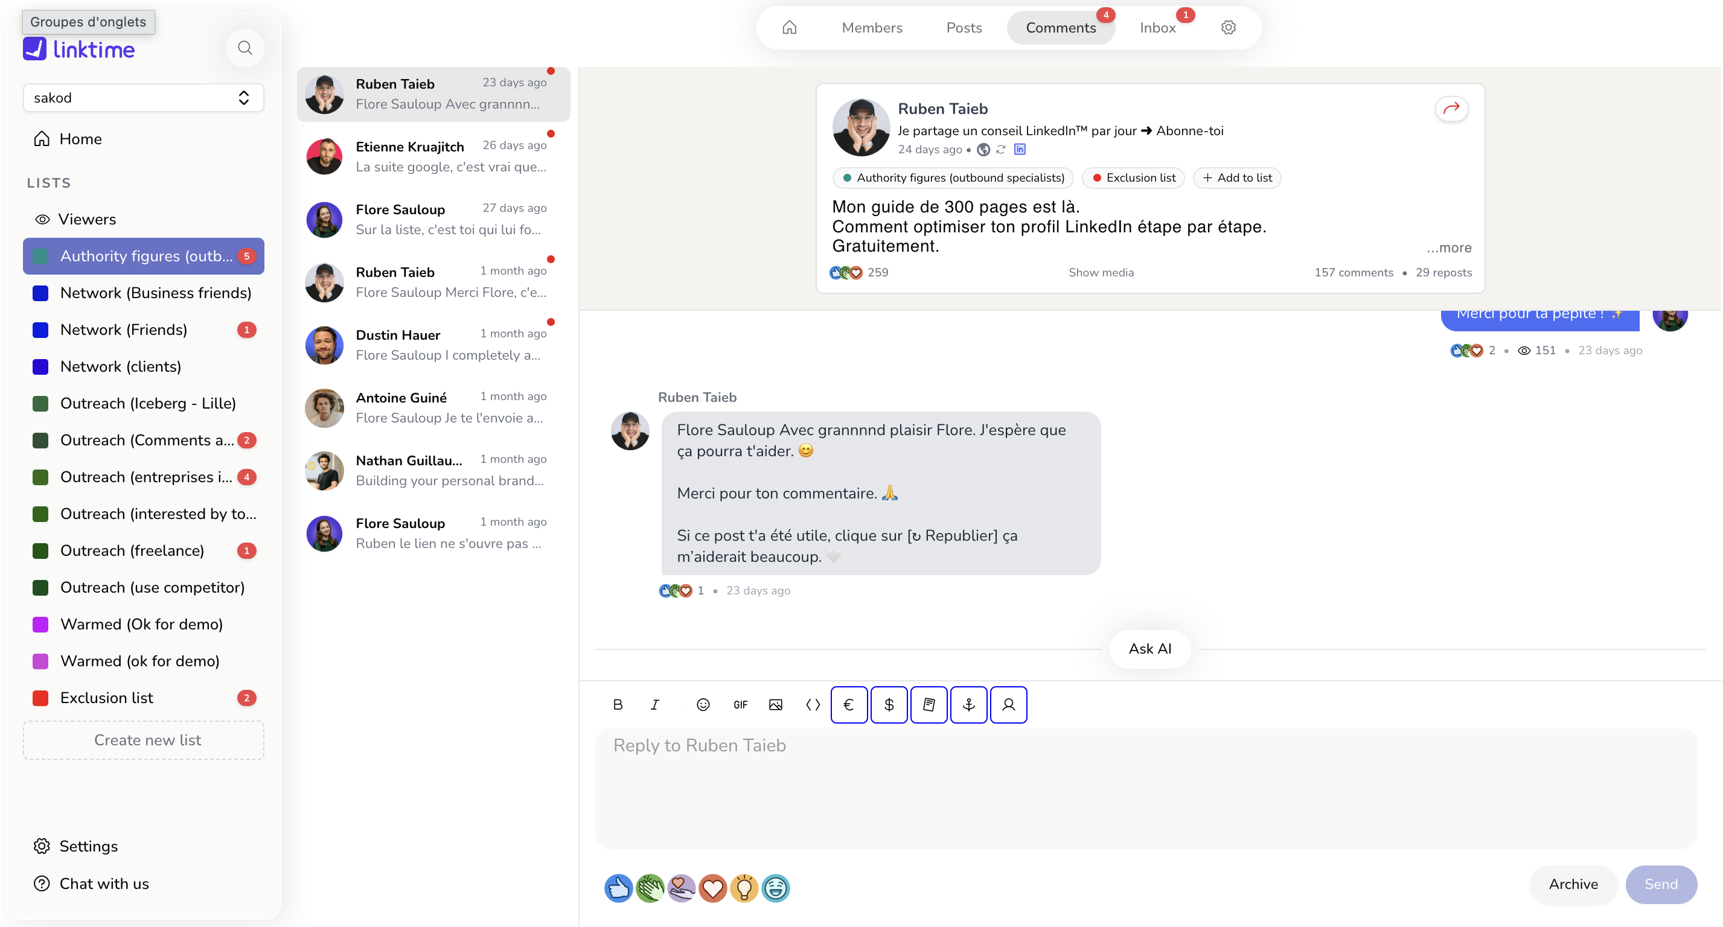Click the purple Warmed (Ok for demo) swatch
The height and width of the screenshot is (927, 1723).
[x=41, y=624]
